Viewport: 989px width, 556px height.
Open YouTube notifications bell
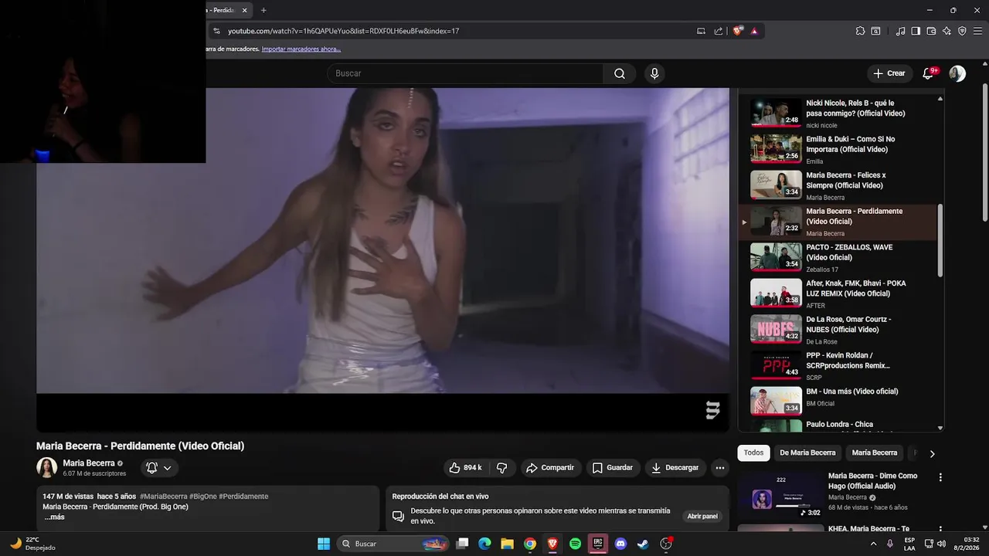pyautogui.click(x=929, y=73)
